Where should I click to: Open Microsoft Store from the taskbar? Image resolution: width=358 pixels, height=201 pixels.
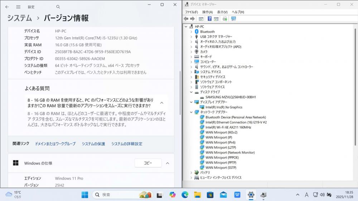pyautogui.click(x=210, y=195)
